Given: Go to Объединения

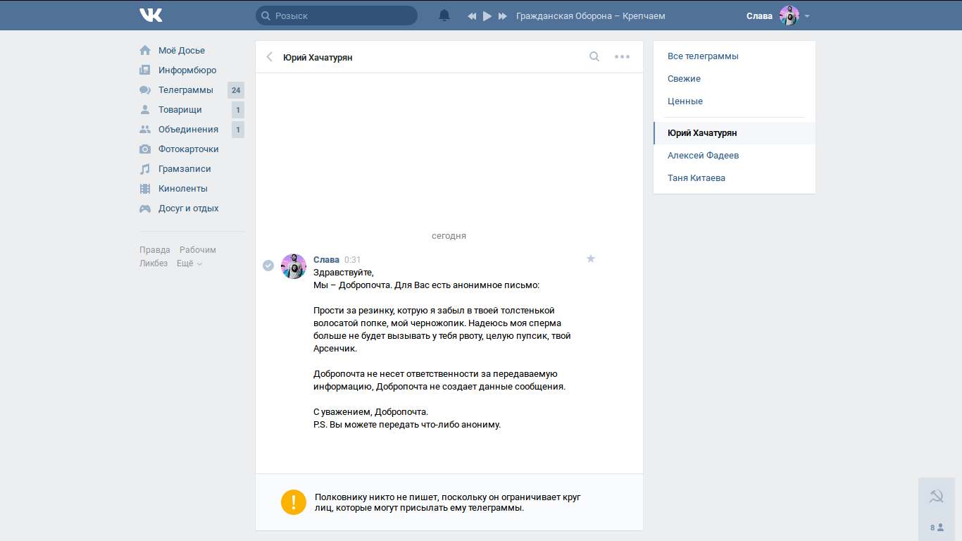Looking at the screenshot, I should pyautogui.click(x=188, y=130).
